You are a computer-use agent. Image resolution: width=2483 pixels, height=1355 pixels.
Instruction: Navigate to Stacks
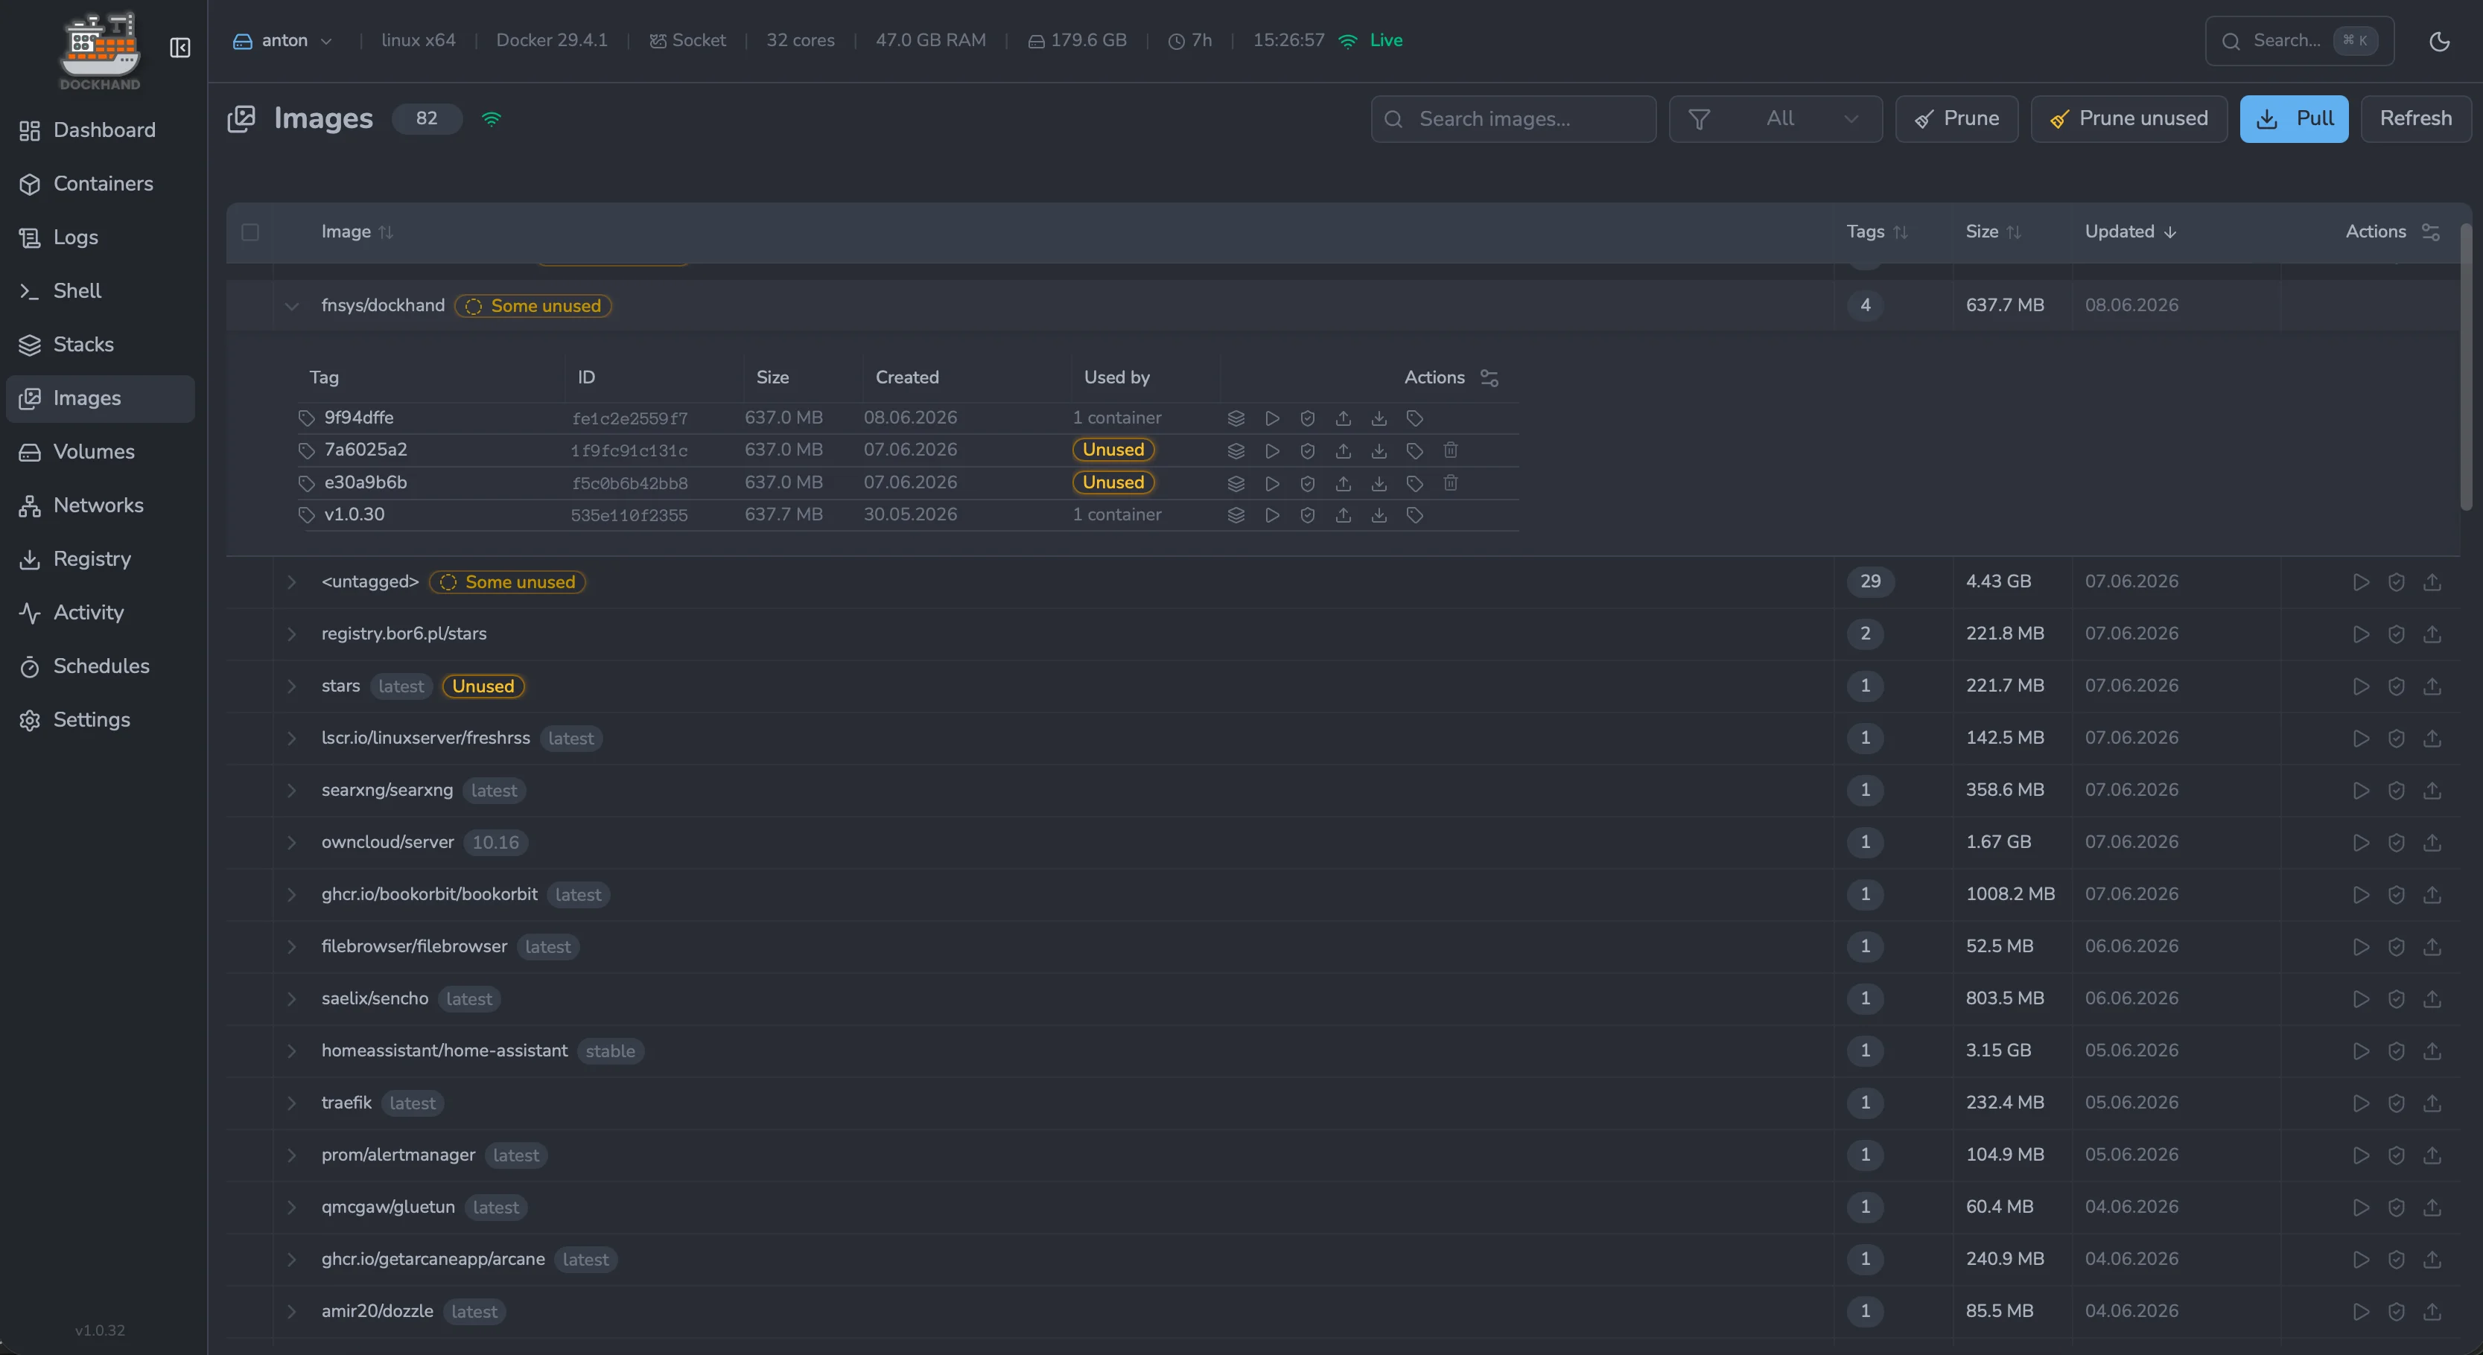(101, 345)
